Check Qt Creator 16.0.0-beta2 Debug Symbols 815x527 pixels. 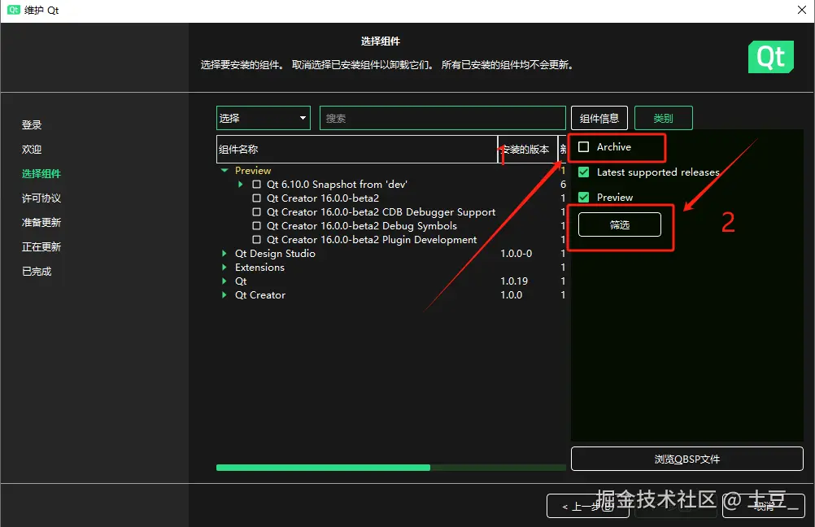(256, 225)
